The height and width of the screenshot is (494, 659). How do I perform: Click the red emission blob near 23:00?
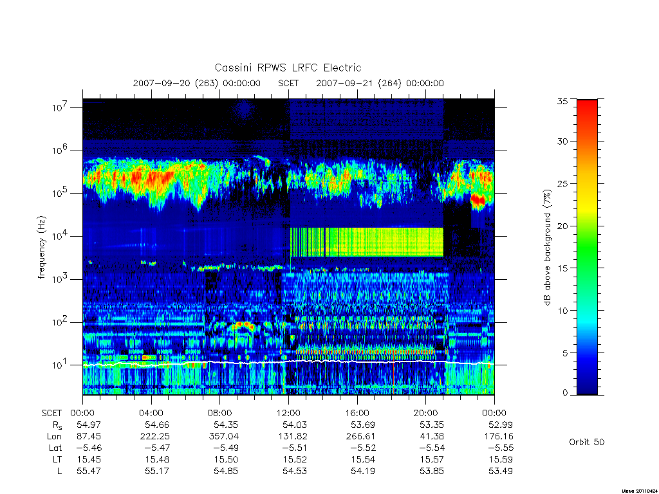coord(478,199)
